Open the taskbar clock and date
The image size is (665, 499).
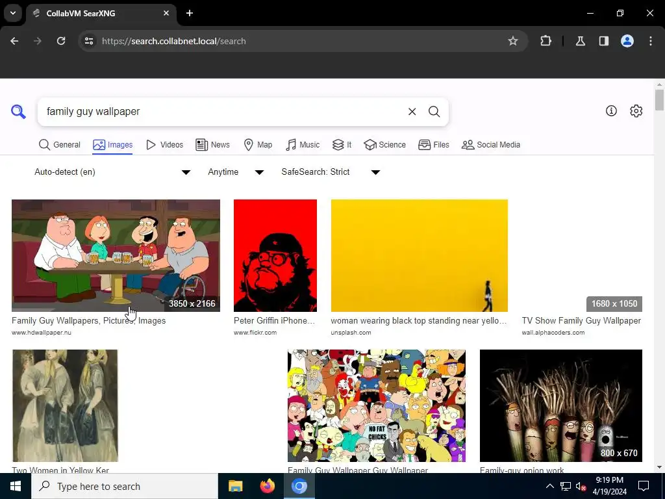[609, 486]
